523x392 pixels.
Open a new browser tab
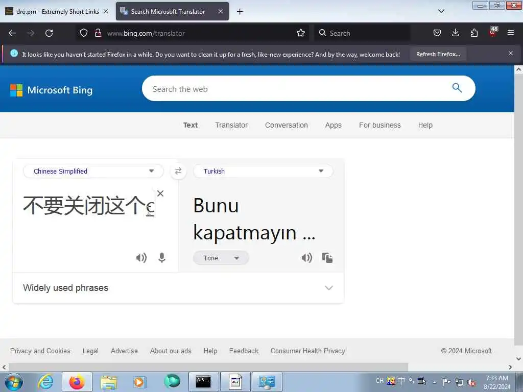pos(240,12)
